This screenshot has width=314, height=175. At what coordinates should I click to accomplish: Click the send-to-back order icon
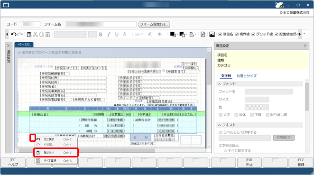(x=182, y=35)
